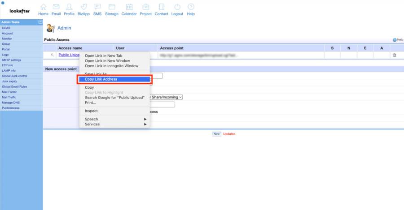The height and width of the screenshot is (210, 404).
Task: Open the Contact book icon
Action: [161, 7]
